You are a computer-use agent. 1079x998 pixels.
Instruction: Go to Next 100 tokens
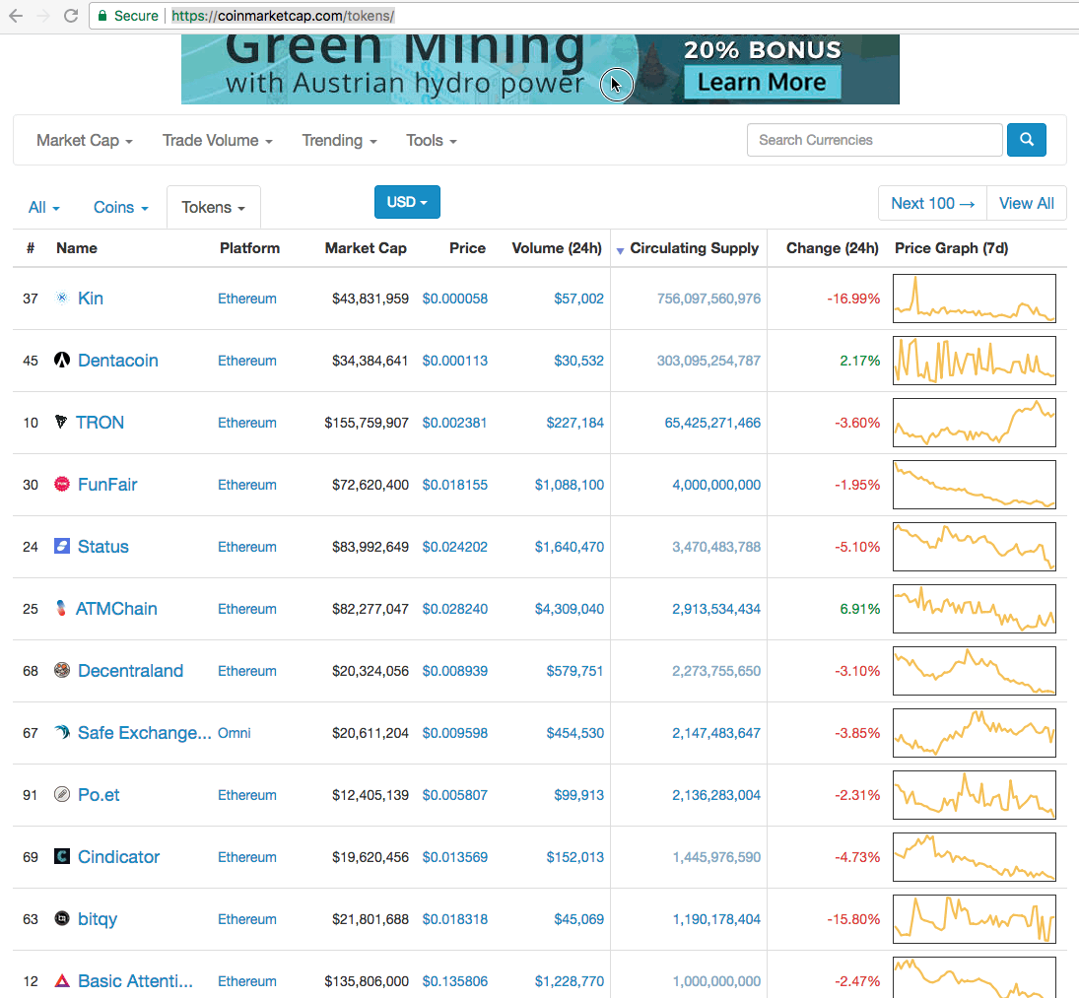[x=932, y=203]
